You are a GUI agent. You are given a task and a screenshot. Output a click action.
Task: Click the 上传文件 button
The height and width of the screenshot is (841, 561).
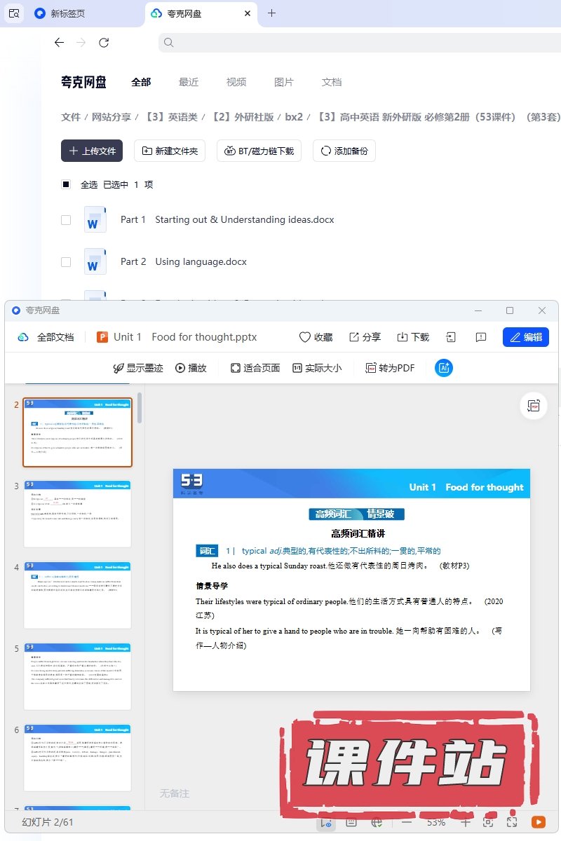pos(92,151)
